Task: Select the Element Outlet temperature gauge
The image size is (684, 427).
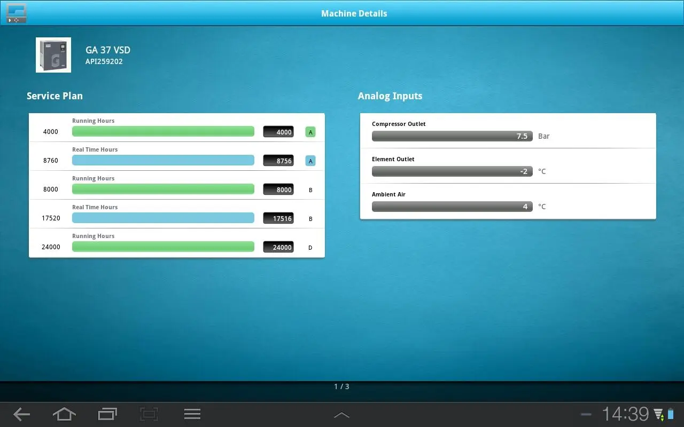Action: click(452, 171)
